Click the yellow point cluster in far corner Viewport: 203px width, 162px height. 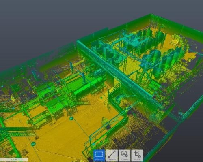[x=176, y=40]
